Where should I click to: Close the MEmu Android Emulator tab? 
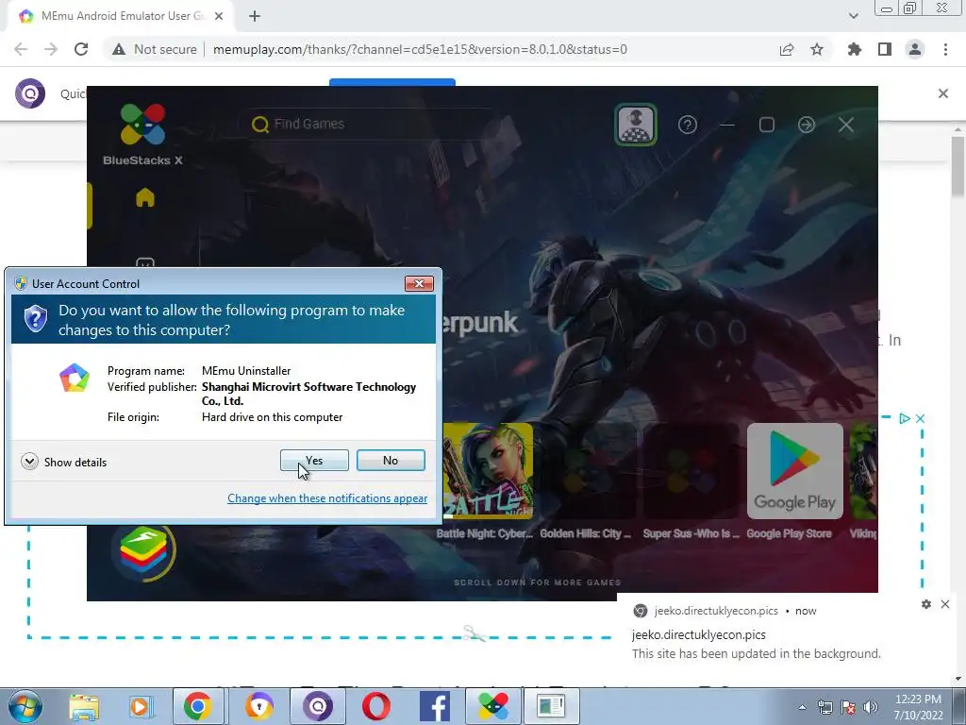219,16
